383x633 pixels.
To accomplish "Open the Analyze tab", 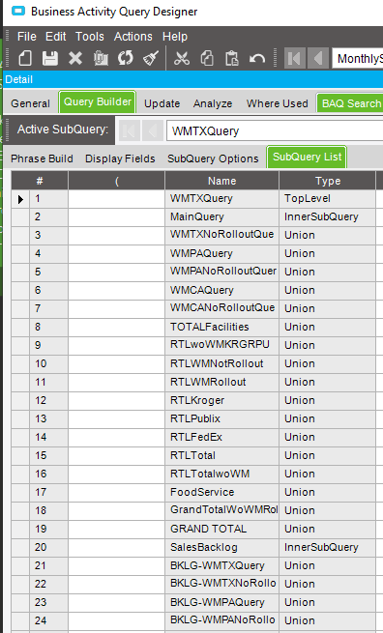I will point(213,103).
